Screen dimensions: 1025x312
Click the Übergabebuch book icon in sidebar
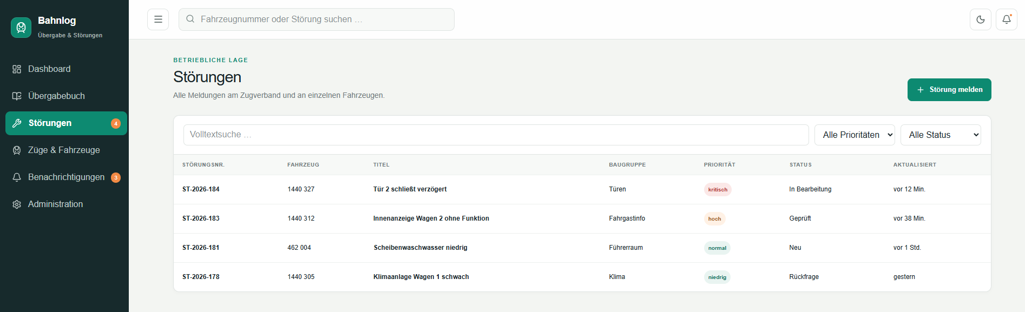tap(17, 96)
